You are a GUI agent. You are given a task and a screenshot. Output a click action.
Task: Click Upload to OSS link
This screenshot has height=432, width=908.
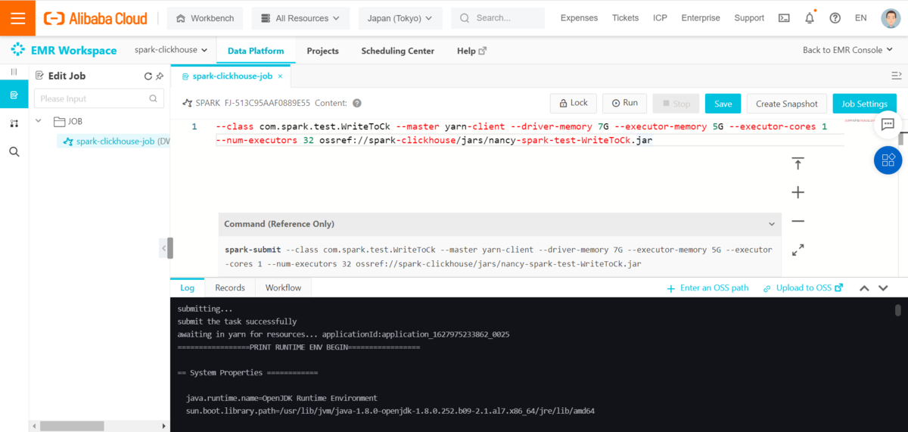[803, 288]
